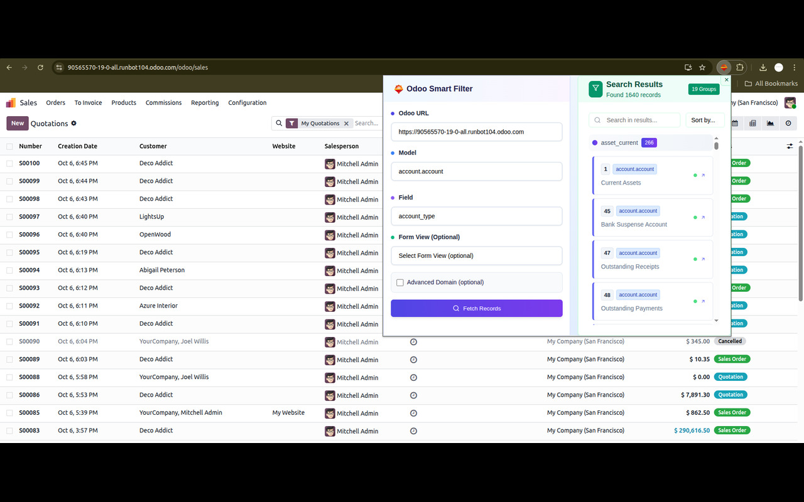Open the Reporting menu
Viewport: 804px width, 502px height.
(205, 102)
